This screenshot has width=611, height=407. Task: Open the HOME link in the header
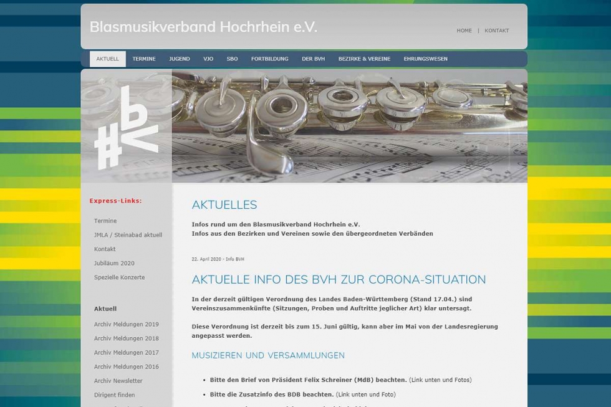click(x=464, y=31)
